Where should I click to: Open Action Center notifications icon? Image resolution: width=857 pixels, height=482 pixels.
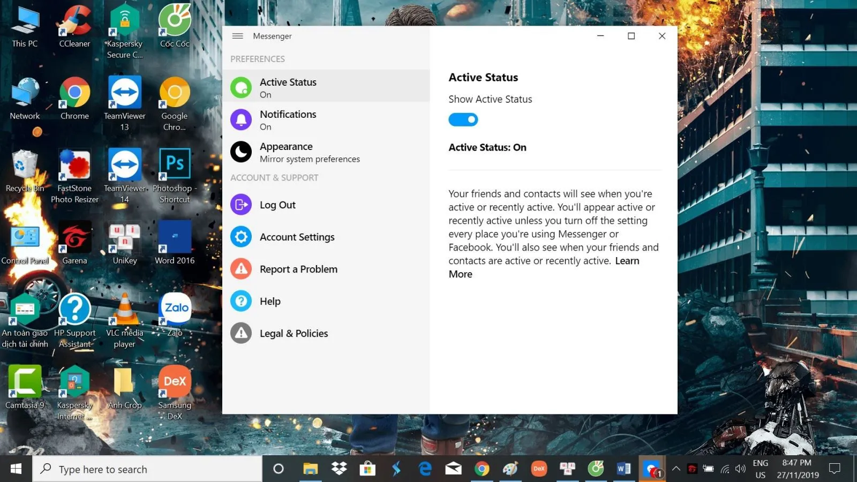(835, 469)
